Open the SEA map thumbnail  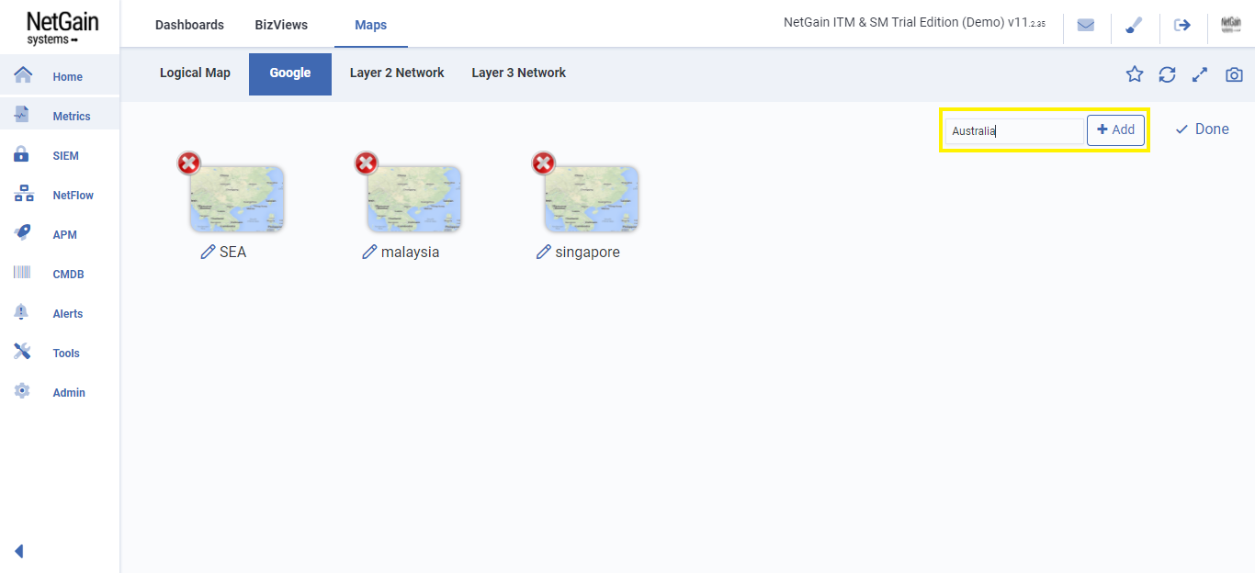click(x=237, y=198)
